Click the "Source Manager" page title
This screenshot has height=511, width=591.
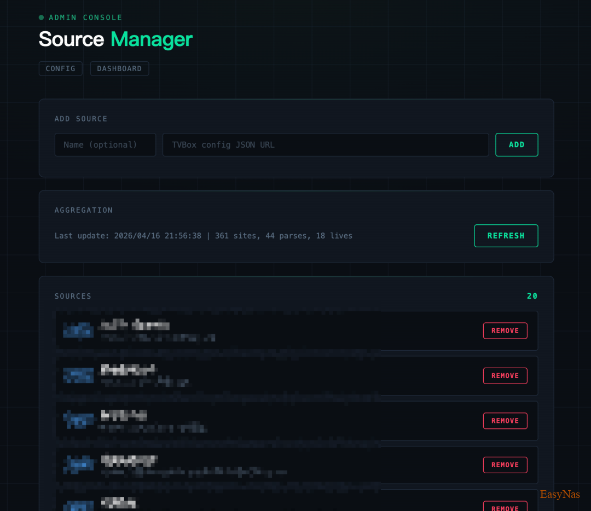pos(115,39)
